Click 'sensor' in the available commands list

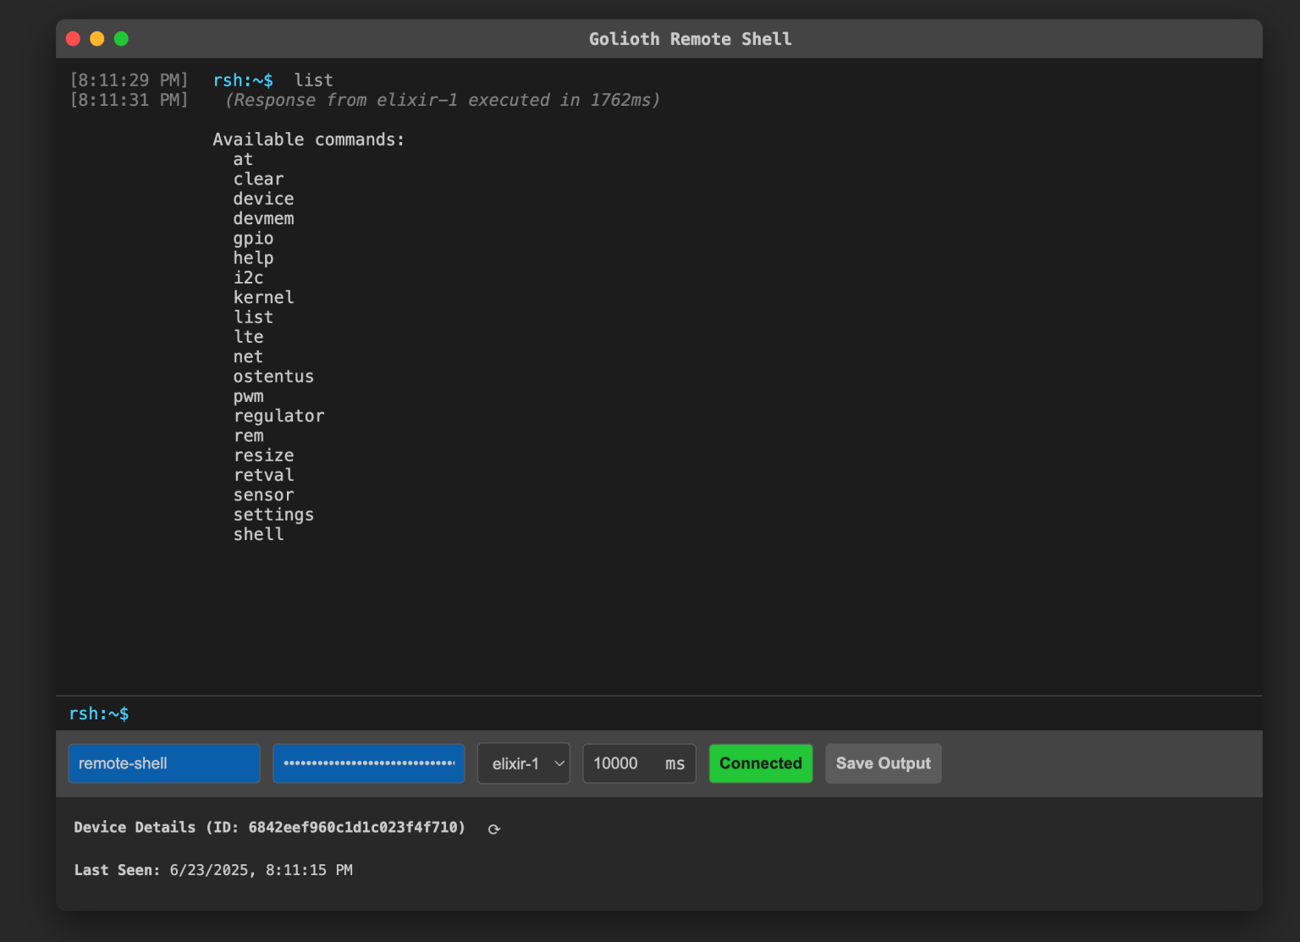coord(263,494)
